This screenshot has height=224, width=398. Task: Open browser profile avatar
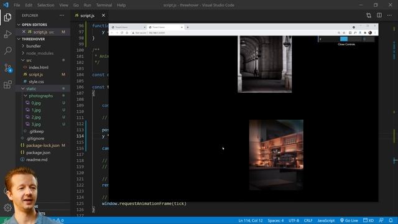tap(370, 32)
